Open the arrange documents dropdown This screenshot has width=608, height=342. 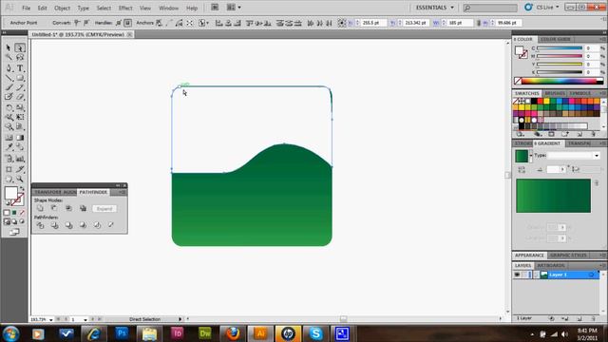point(234,8)
